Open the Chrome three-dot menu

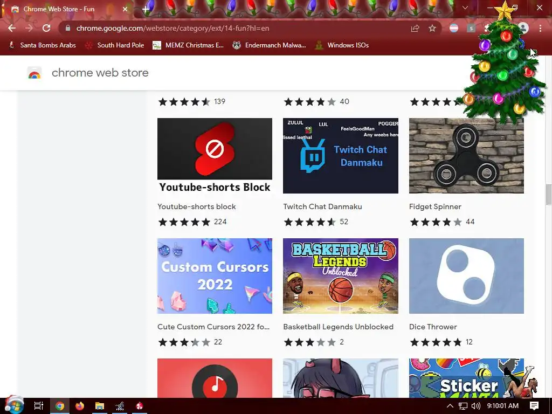pyautogui.click(x=540, y=28)
